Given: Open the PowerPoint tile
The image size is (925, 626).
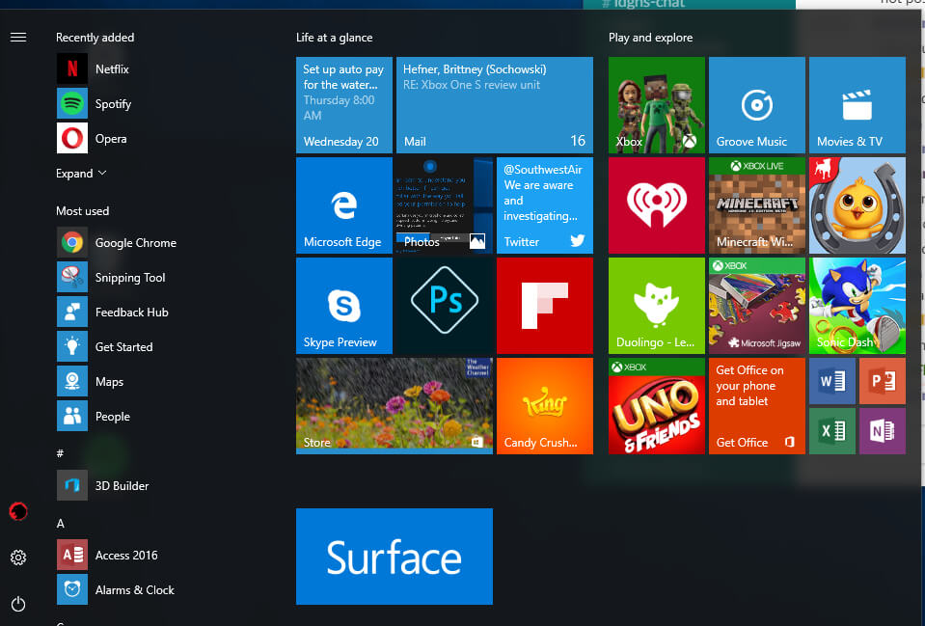Looking at the screenshot, I should pyautogui.click(x=883, y=381).
